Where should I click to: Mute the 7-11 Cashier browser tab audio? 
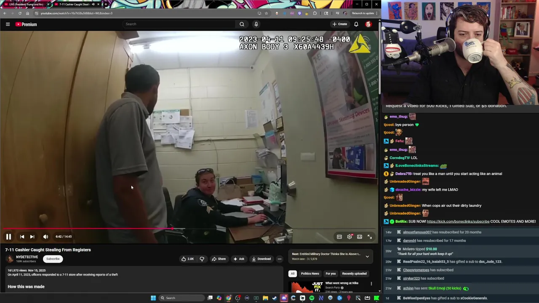point(93,4)
